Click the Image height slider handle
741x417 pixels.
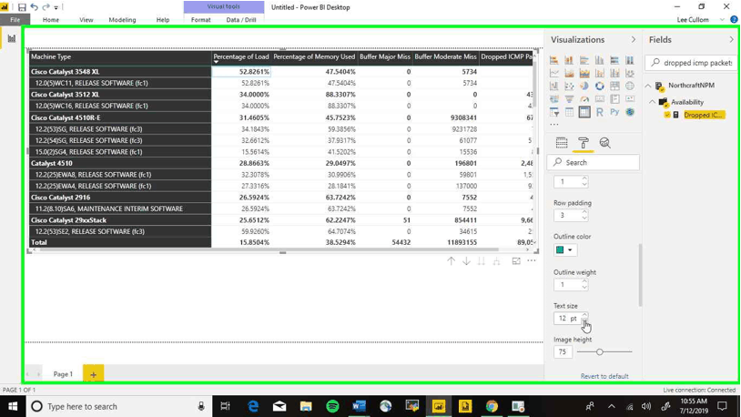600,351
